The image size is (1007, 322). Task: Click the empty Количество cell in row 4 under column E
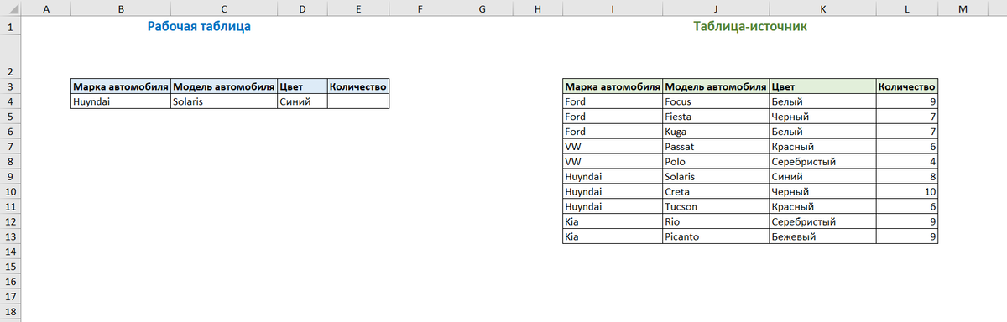(358, 101)
